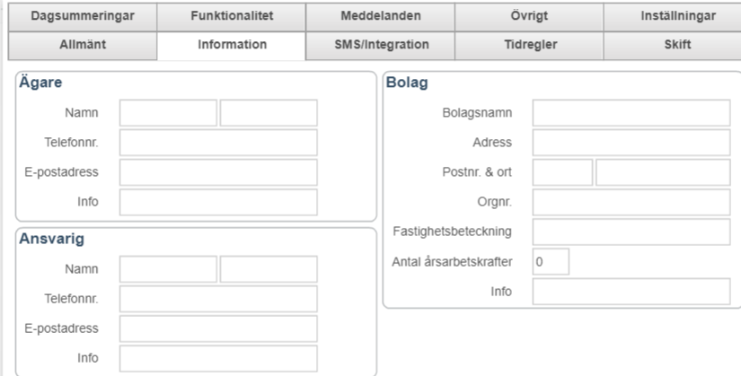Click the Ägare E-postadress input
This screenshot has height=376, width=741.
pos(218,172)
